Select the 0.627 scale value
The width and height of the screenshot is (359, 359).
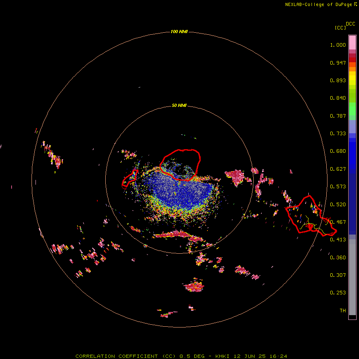pos(338,169)
